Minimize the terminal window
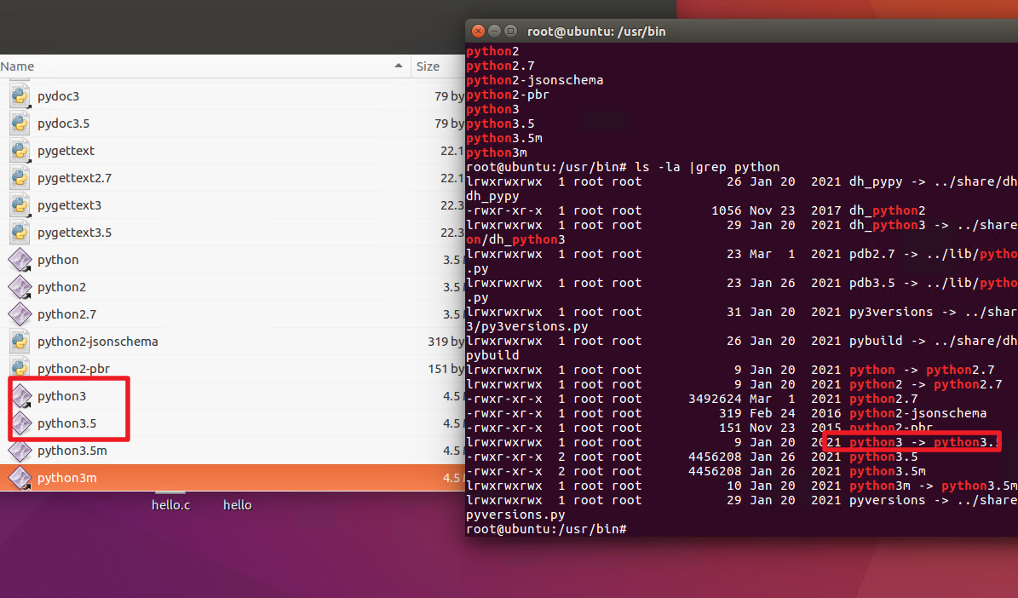The width and height of the screenshot is (1018, 598). [x=494, y=31]
